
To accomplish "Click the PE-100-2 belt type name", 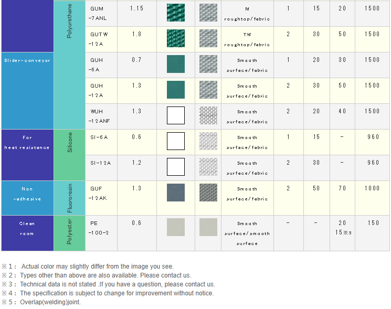I will point(101,228).
